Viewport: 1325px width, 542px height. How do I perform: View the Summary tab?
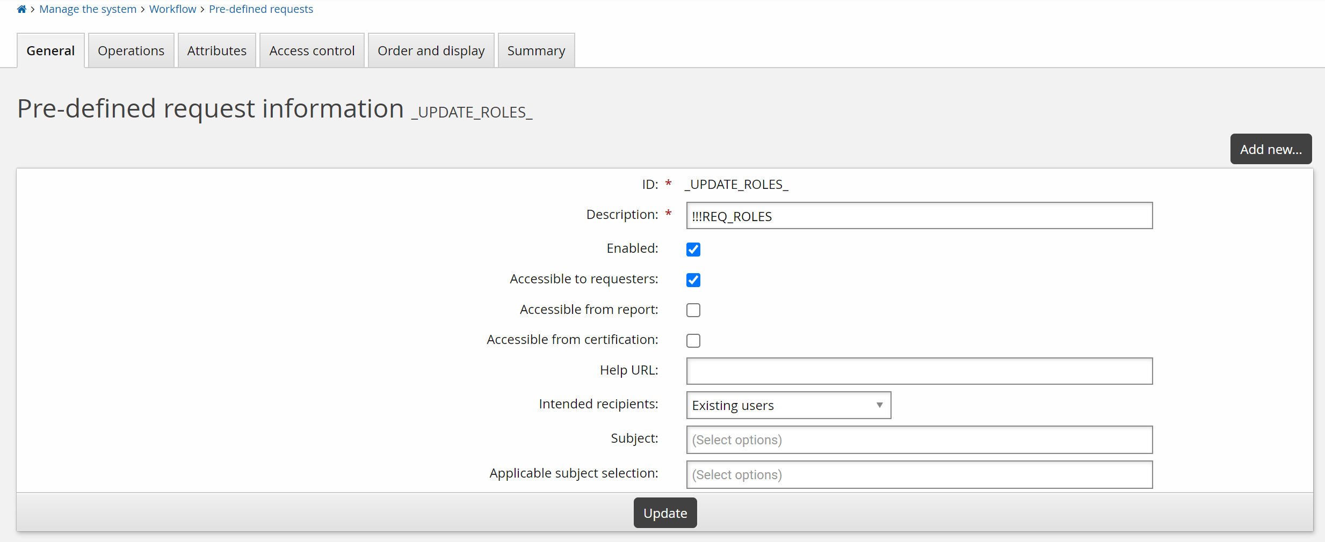535,50
